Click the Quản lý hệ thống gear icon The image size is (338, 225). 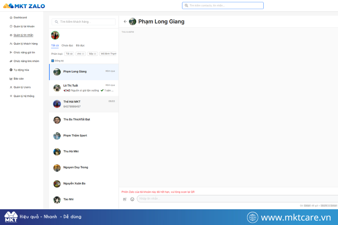pyautogui.click(x=11, y=96)
